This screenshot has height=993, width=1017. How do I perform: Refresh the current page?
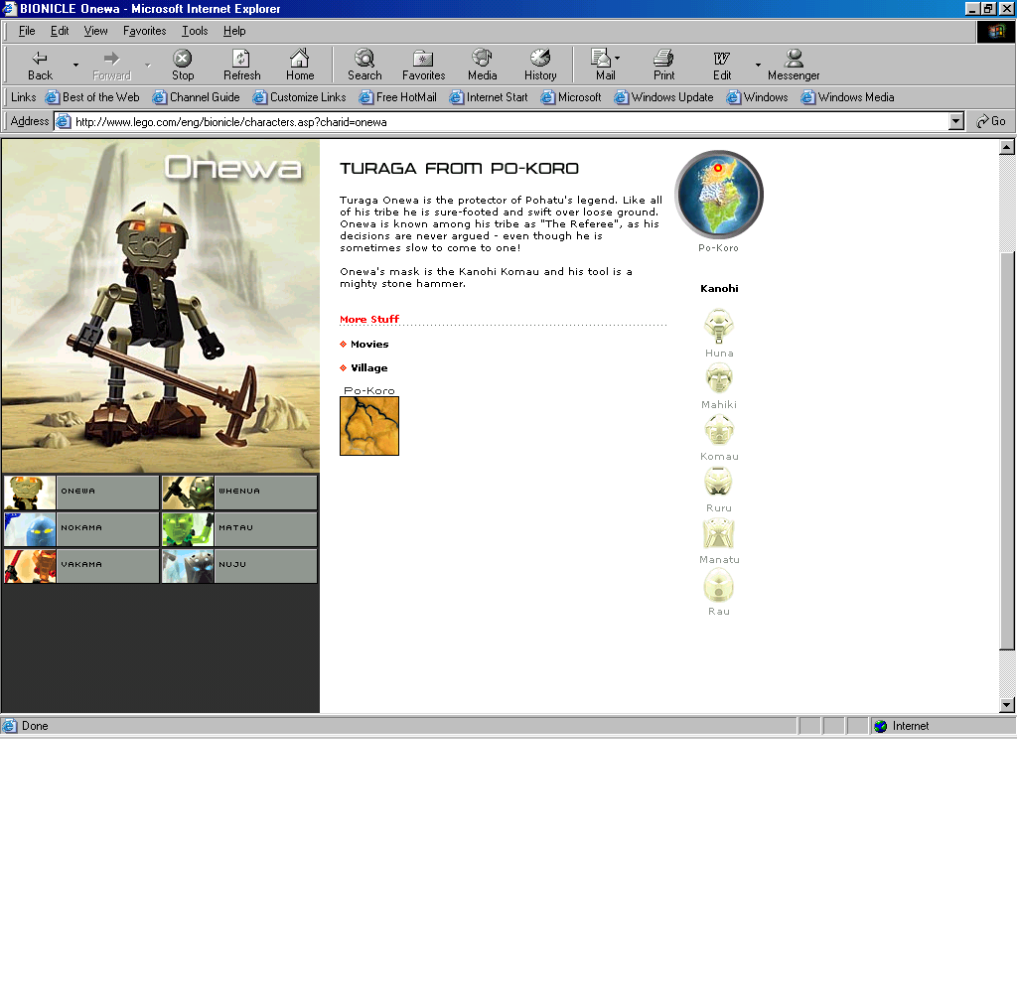(242, 65)
